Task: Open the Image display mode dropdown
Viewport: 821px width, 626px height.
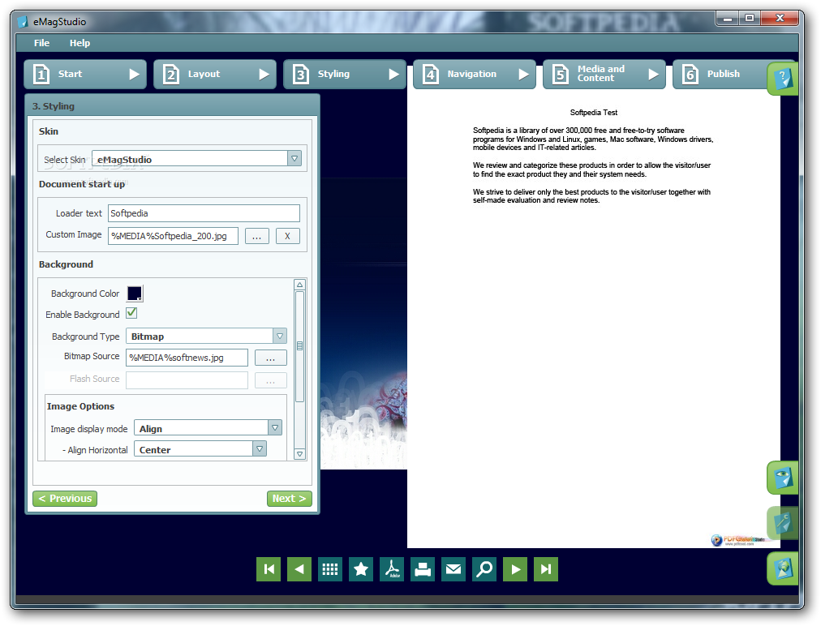Action: [275, 427]
